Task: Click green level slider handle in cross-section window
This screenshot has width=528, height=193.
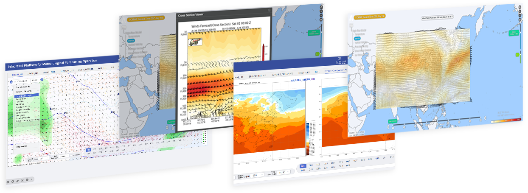Action: click(x=317, y=53)
